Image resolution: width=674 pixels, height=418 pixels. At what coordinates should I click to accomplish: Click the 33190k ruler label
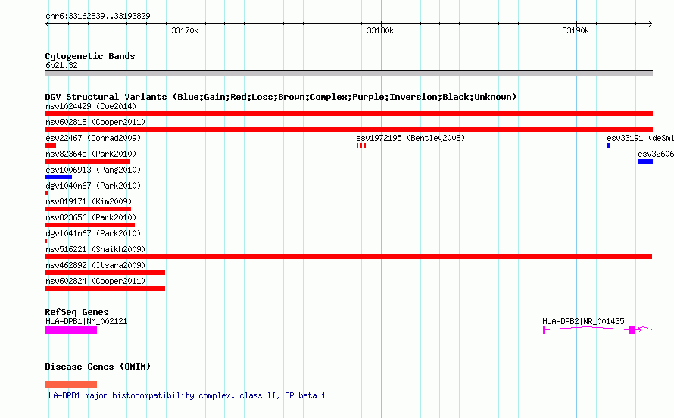coord(576,30)
